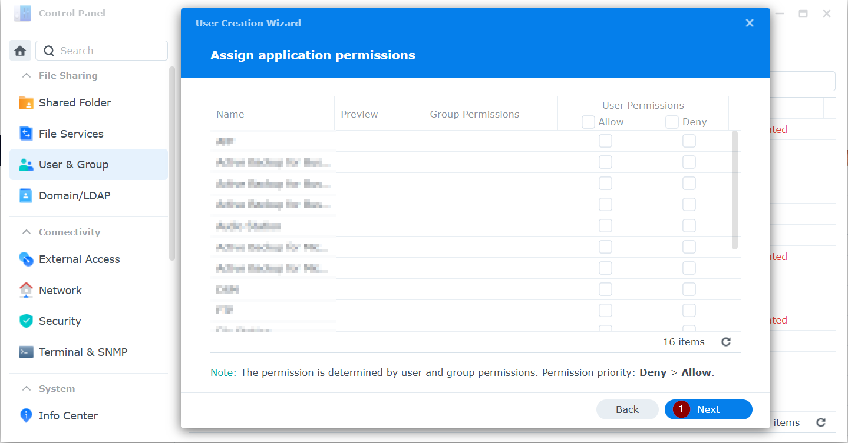Click the Shared Folder icon in sidebar
This screenshot has width=848, height=443.
(26, 103)
